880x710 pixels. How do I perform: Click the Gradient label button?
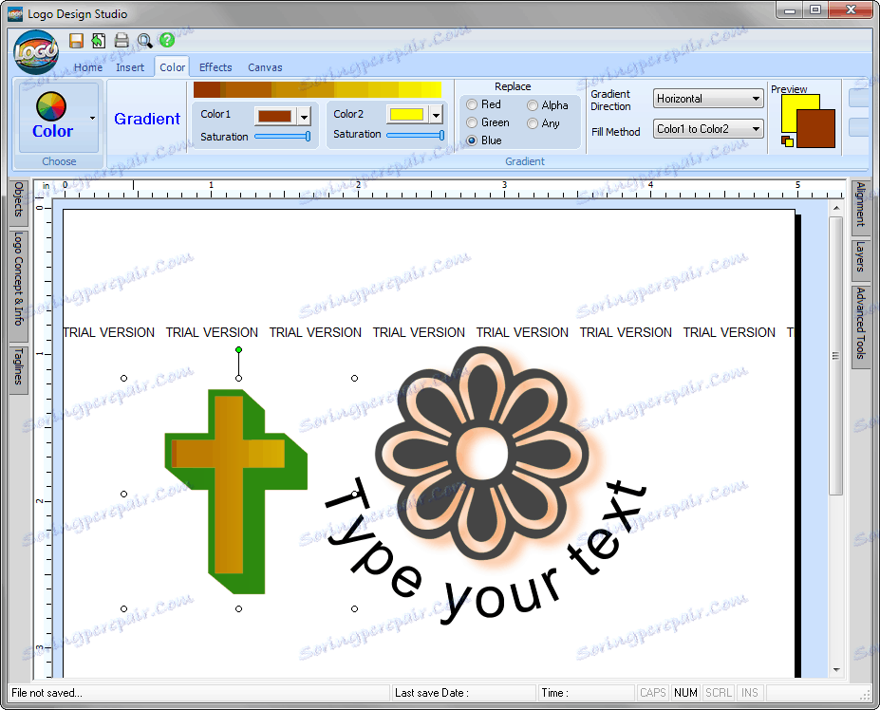[x=147, y=119]
